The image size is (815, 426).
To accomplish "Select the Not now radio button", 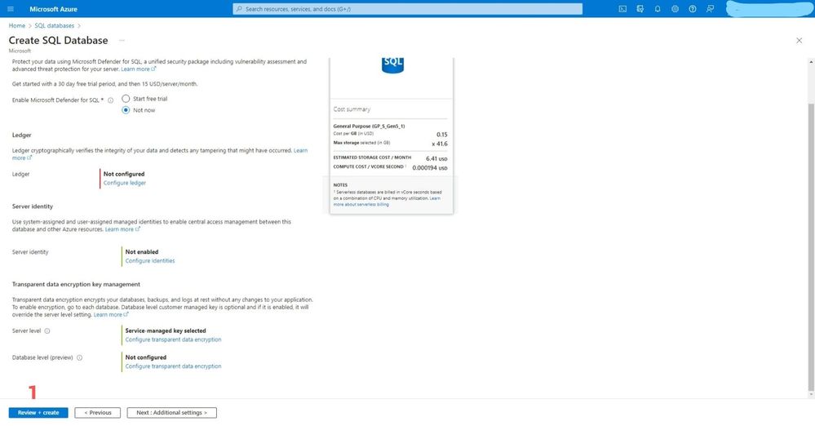I will (126, 109).
